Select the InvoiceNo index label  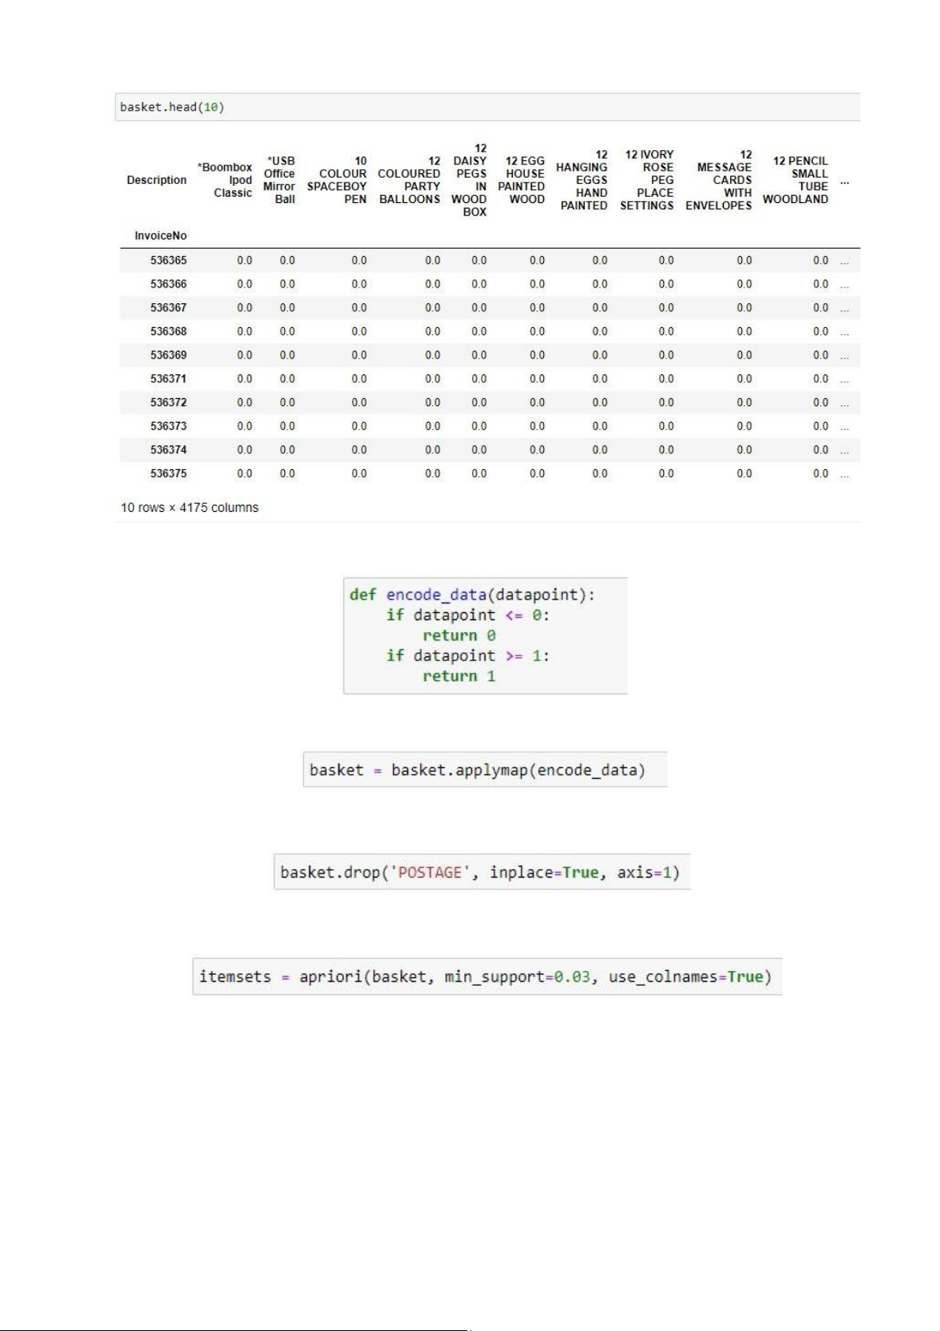tap(160, 235)
